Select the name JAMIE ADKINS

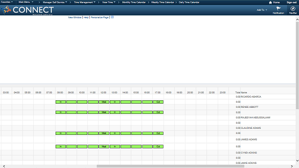pos(249,163)
